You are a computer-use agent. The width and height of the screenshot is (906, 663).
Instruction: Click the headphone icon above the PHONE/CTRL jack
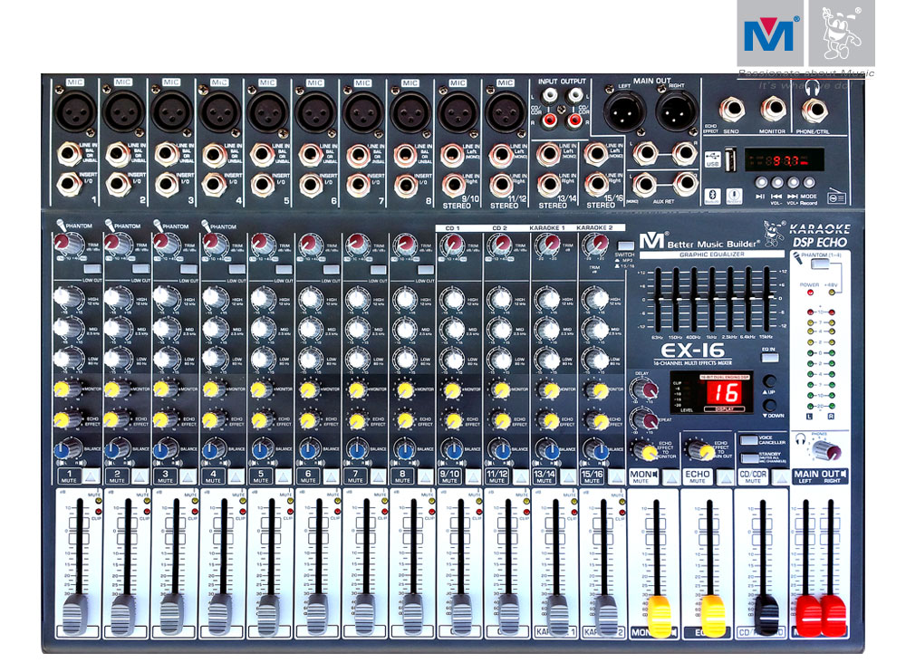[x=813, y=88]
